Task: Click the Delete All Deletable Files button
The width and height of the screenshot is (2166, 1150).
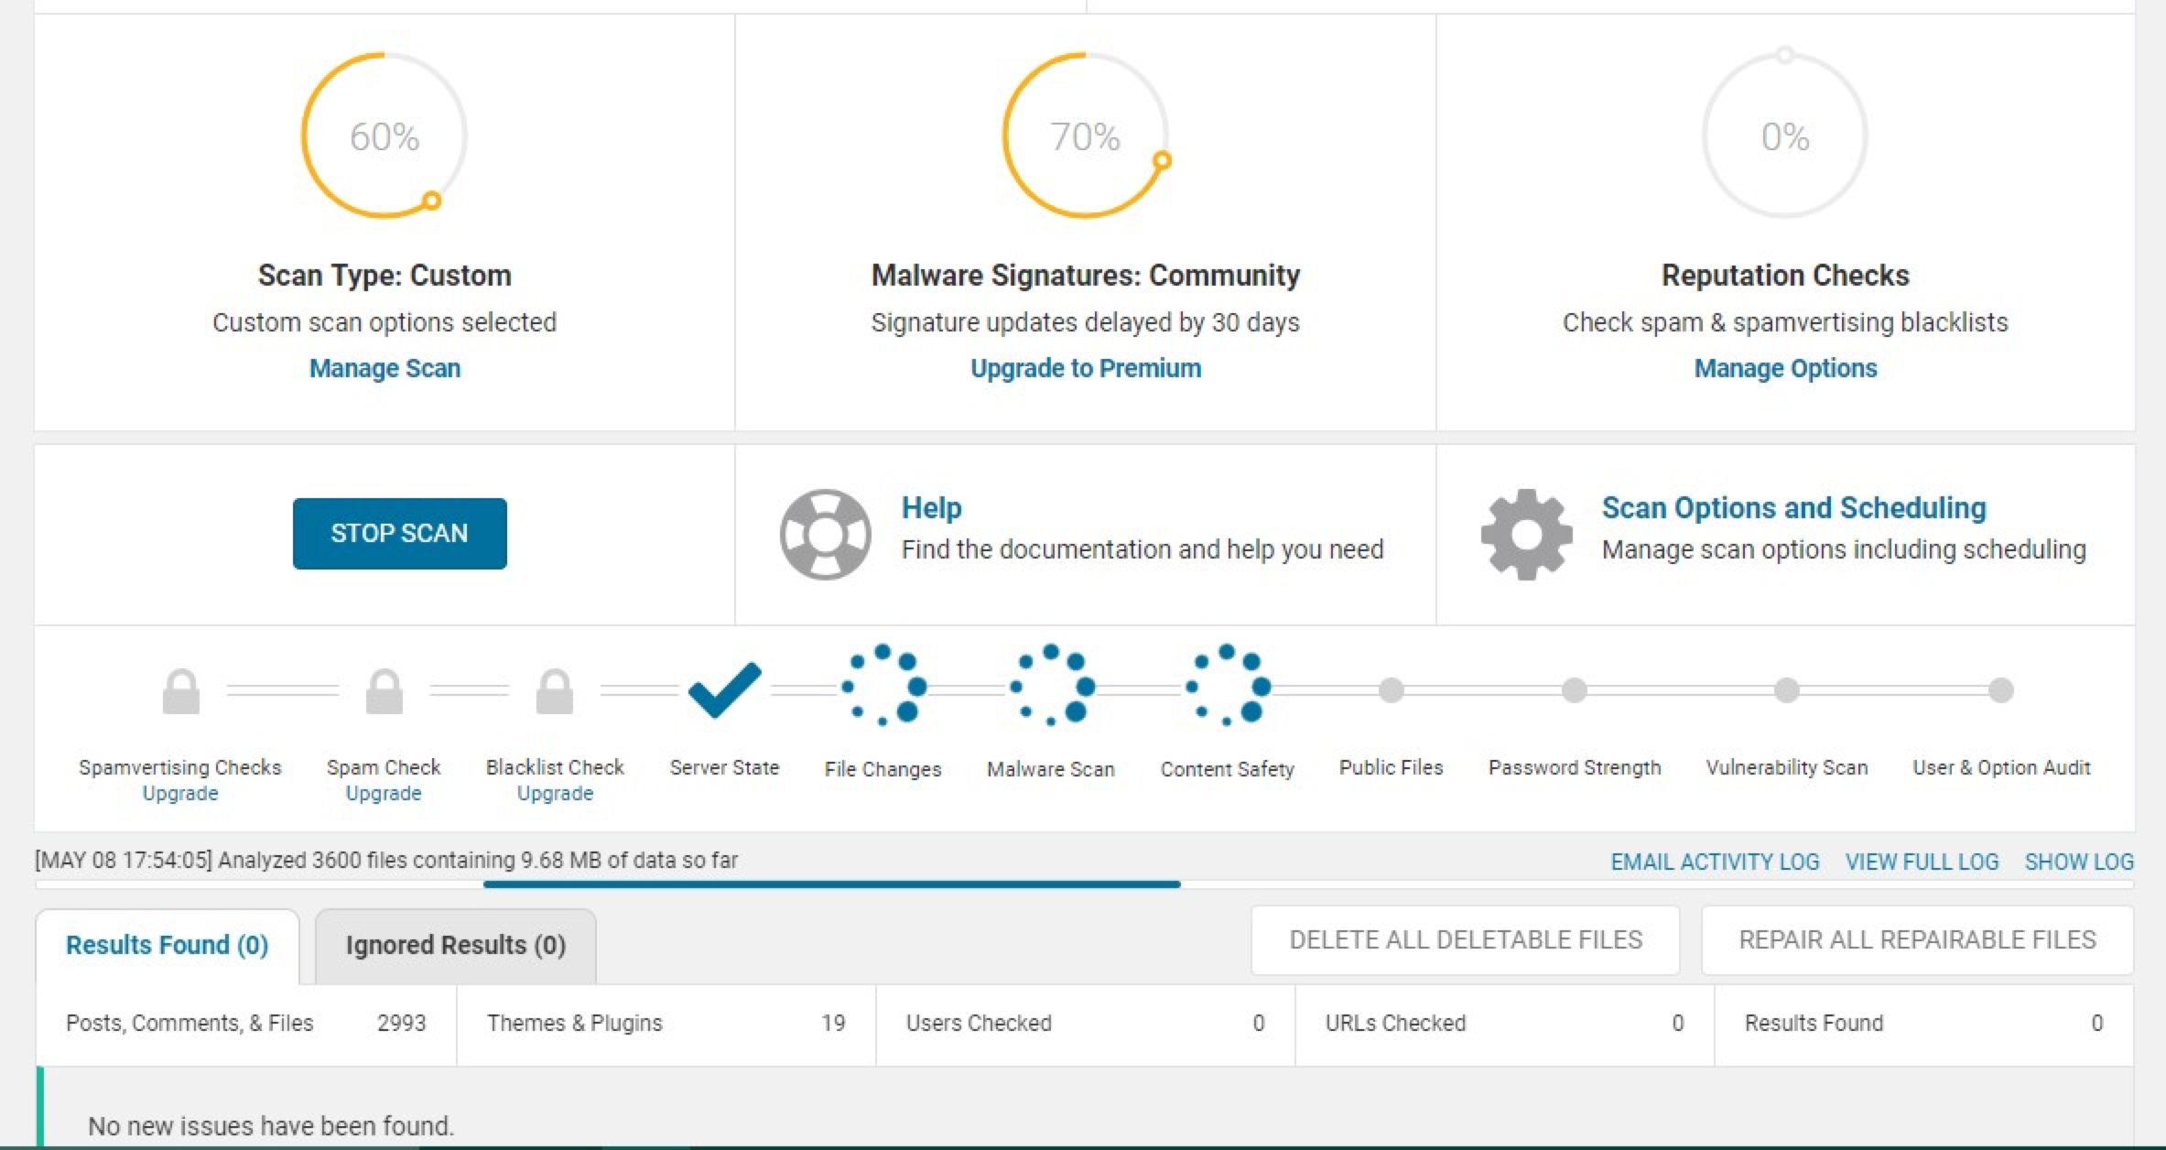Action: (x=1466, y=940)
